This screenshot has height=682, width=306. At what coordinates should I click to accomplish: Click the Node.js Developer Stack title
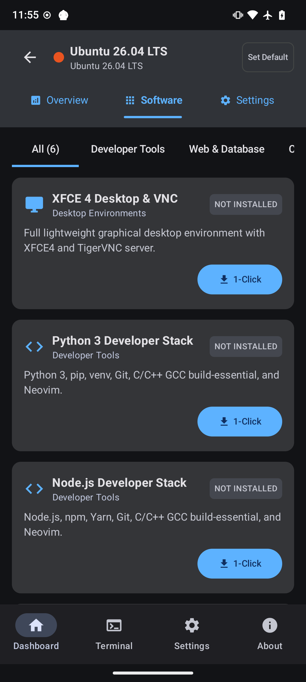point(119,483)
